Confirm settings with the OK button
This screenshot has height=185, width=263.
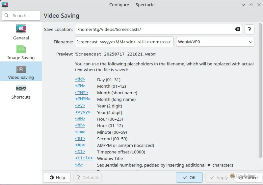(x=189, y=177)
